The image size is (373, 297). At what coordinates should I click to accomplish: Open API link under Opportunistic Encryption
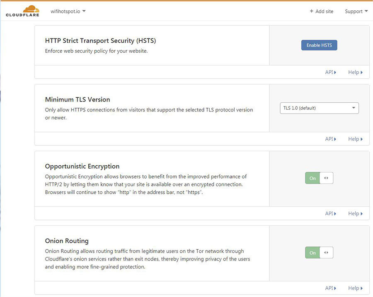click(x=330, y=213)
